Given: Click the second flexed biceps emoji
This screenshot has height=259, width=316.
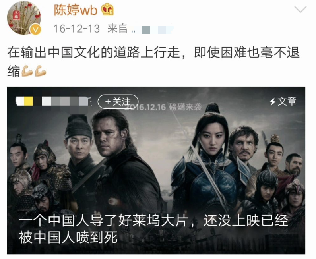Looking at the screenshot, I should point(41,71).
